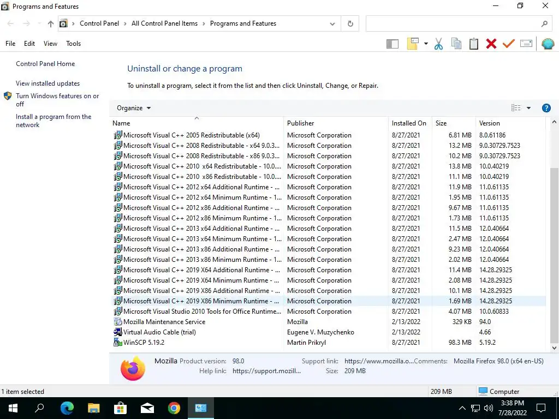Sort the list by the Name column
This screenshot has height=419, width=559.
[197, 123]
